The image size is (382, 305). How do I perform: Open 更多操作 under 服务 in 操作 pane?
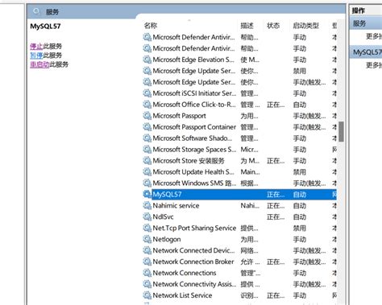point(374,36)
